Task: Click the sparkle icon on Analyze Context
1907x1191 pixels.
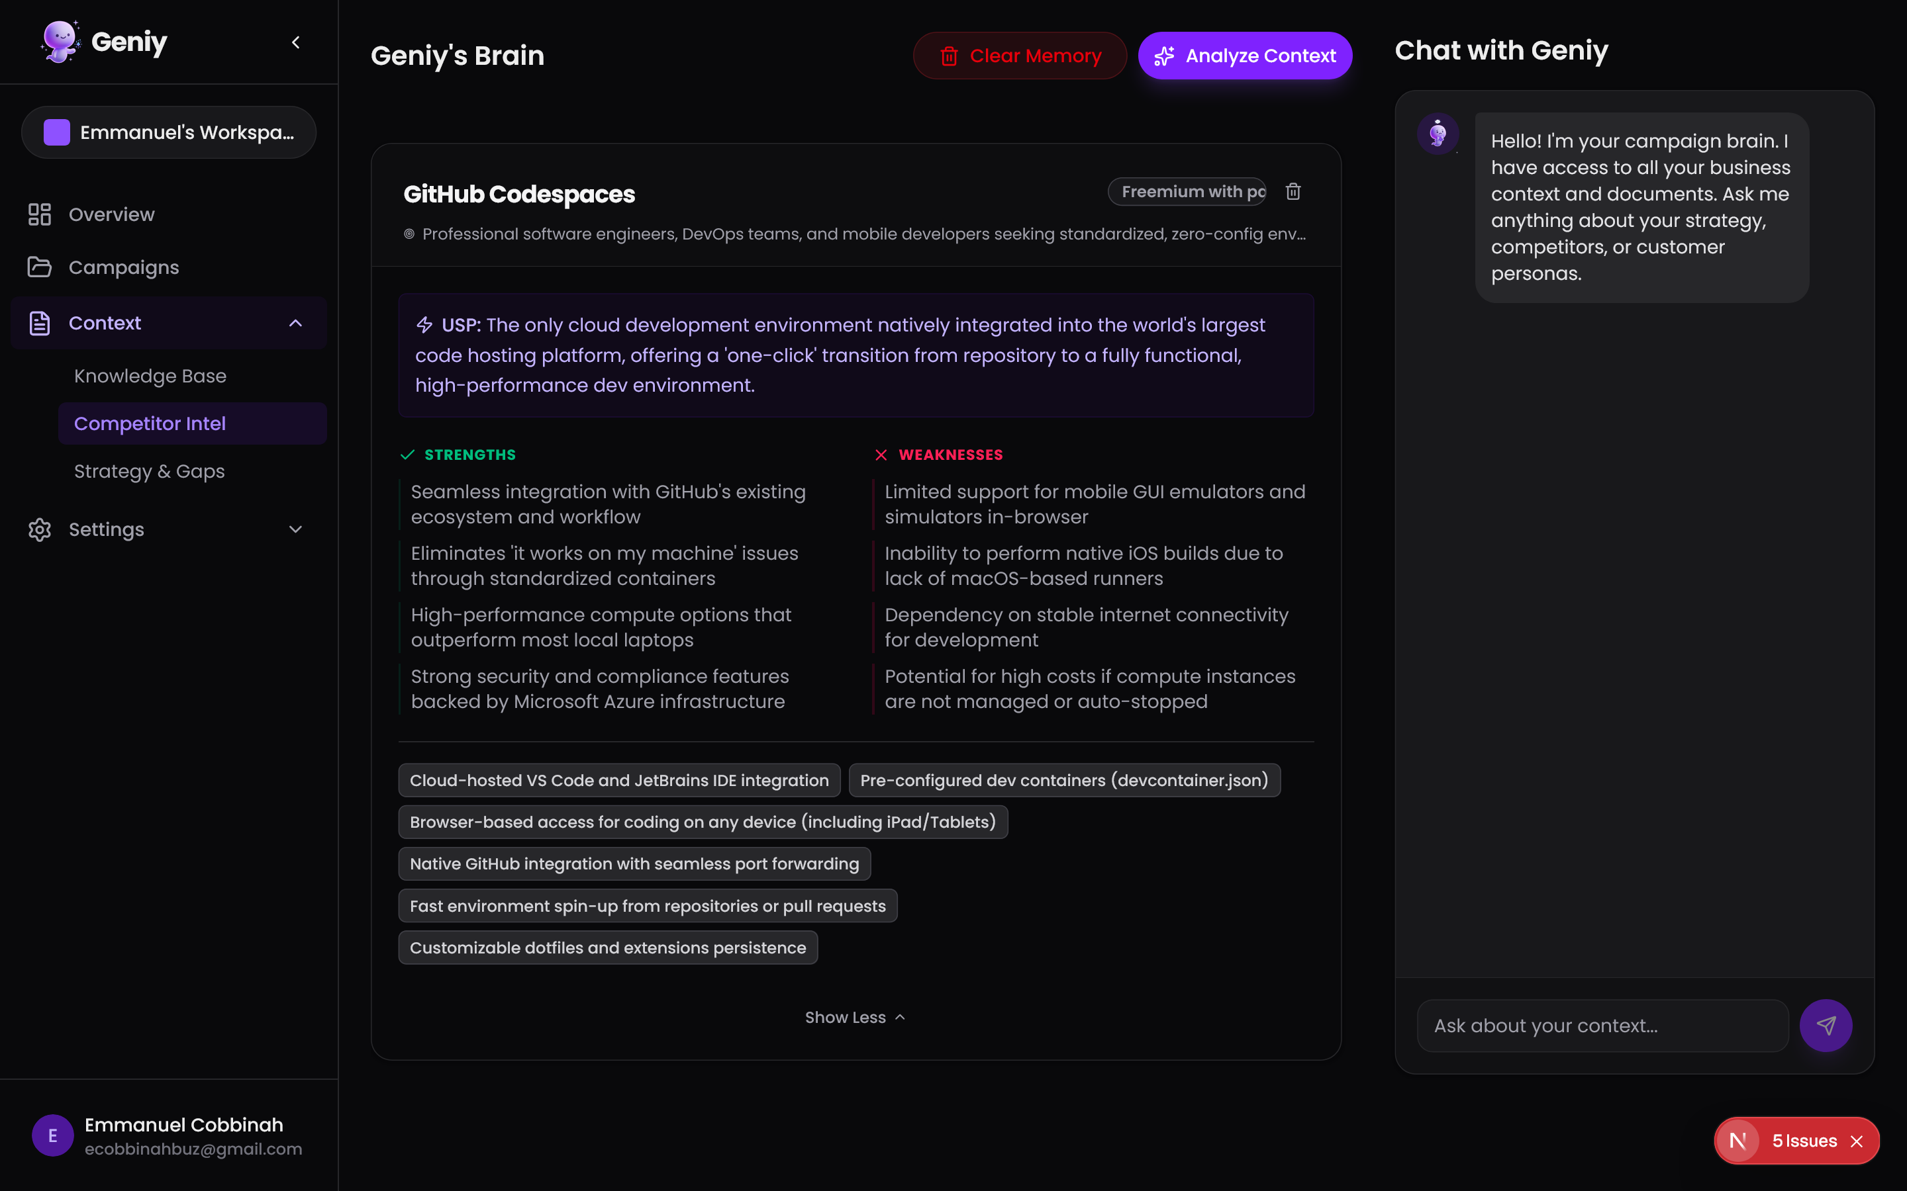Action: pos(1165,55)
